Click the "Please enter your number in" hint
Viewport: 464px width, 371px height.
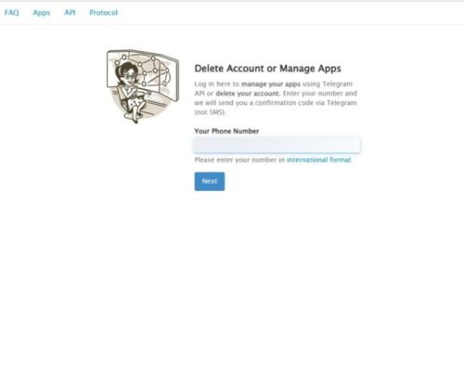(x=239, y=160)
